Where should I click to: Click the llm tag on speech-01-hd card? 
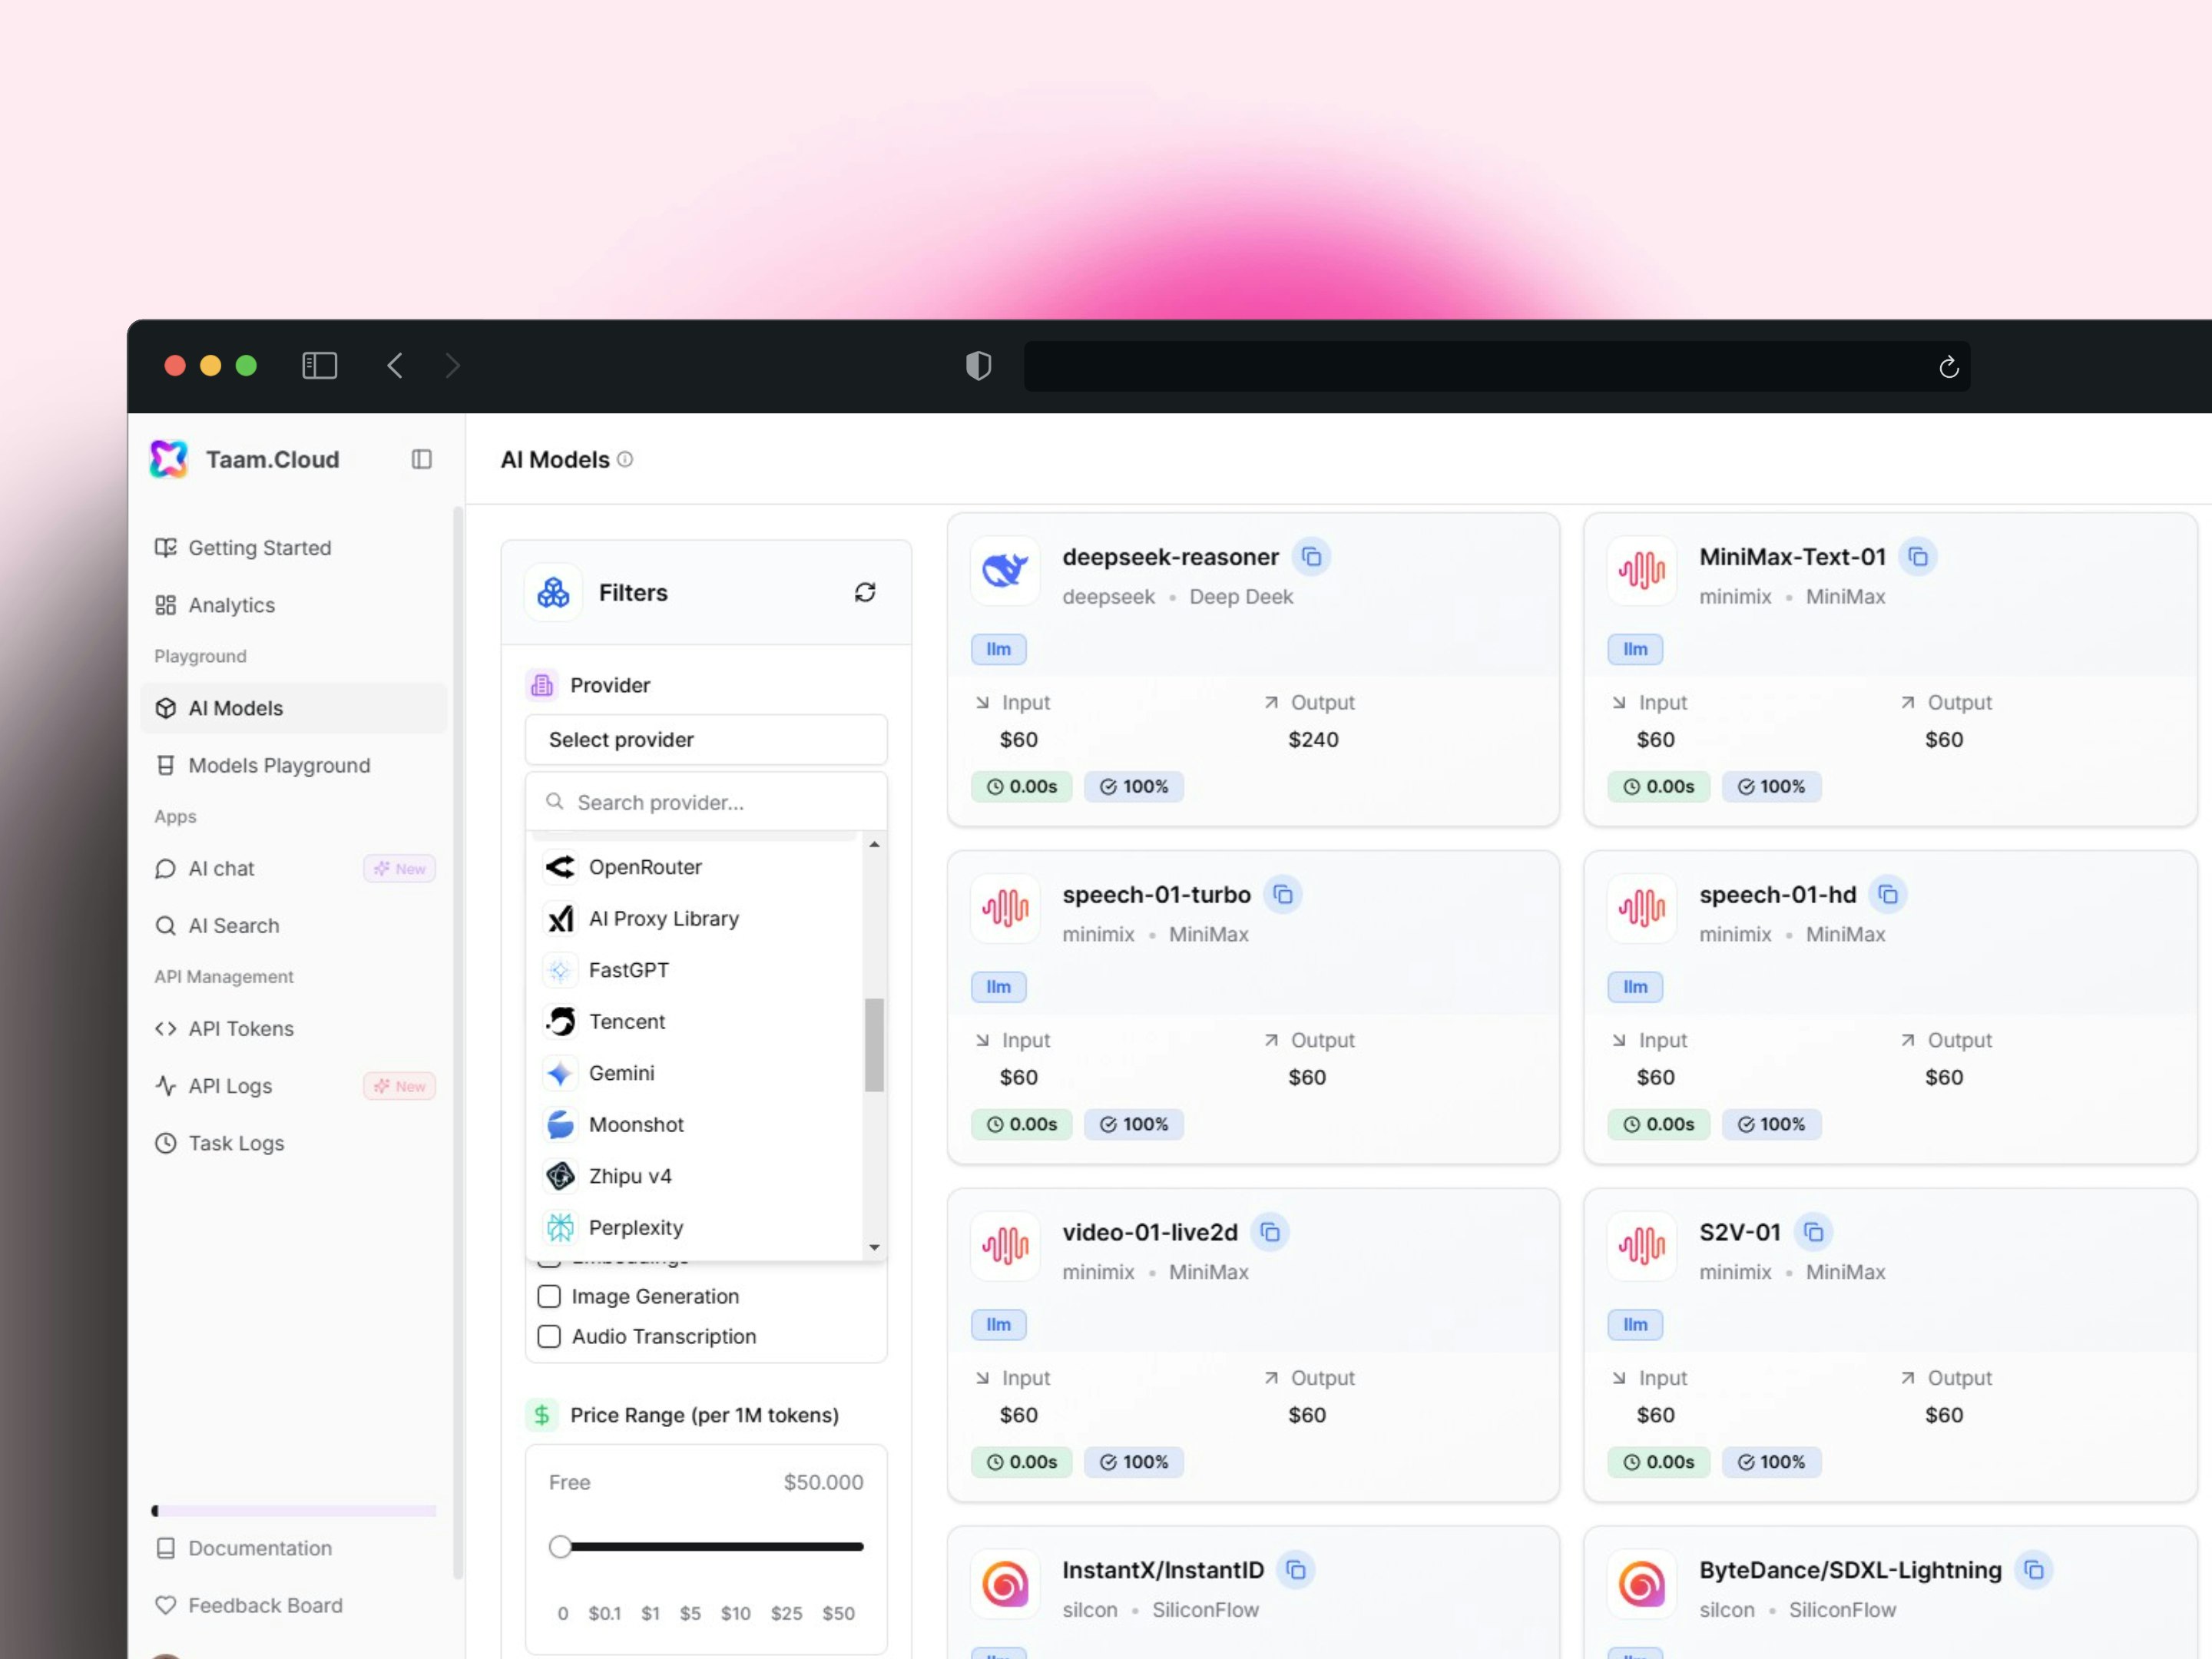1635,987
